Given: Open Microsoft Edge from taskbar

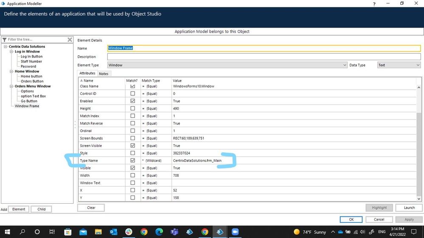Looking at the screenshot, I should (x=159, y=232).
